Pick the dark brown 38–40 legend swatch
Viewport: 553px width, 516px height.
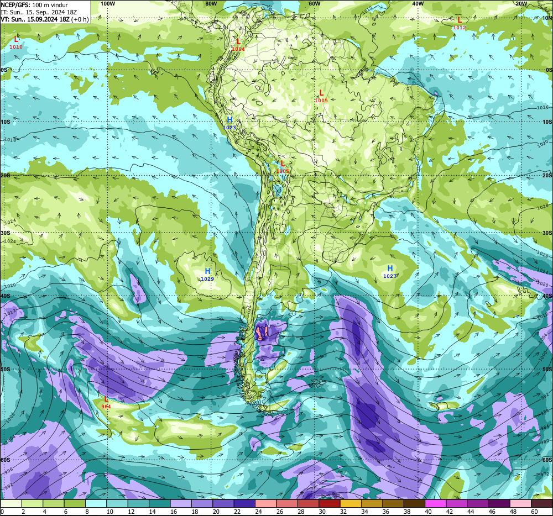(414, 503)
